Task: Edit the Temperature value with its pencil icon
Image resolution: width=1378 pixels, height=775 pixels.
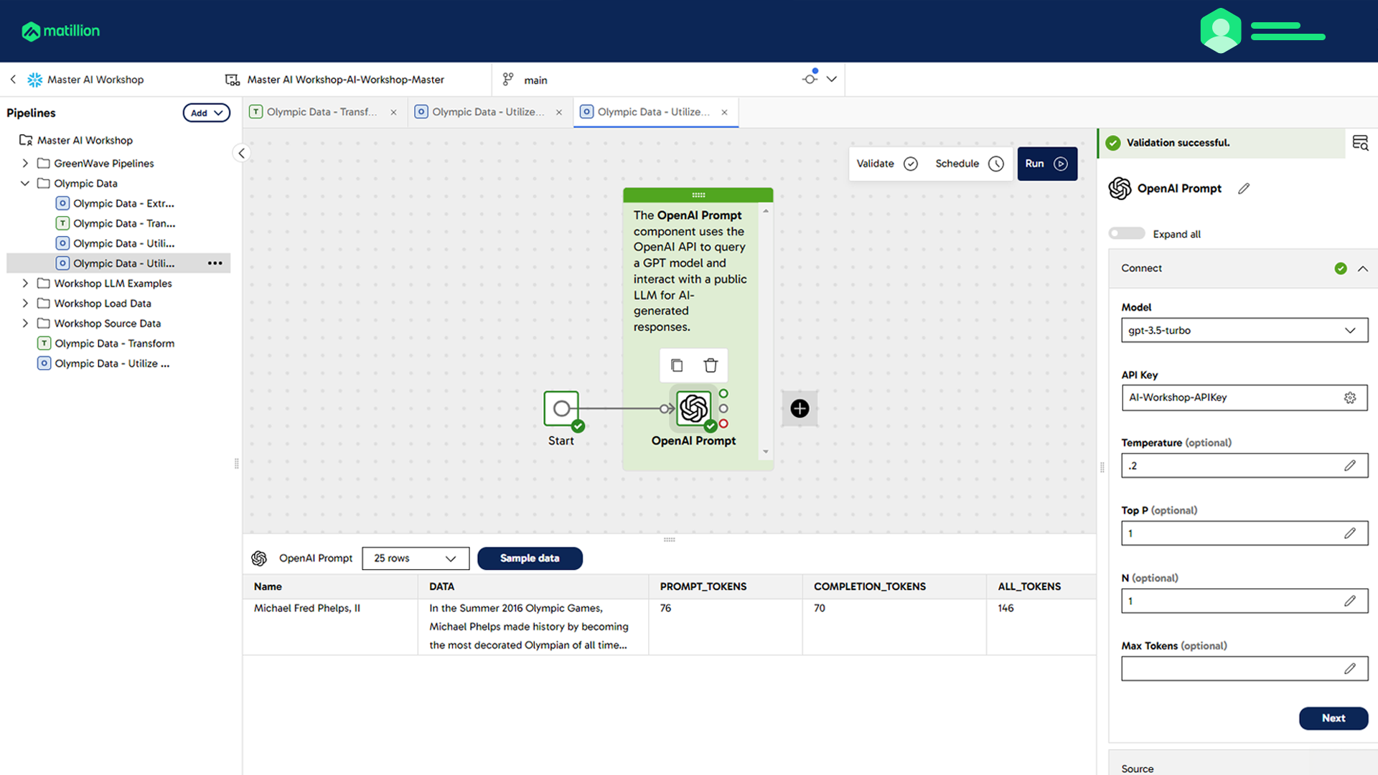Action: tap(1351, 465)
